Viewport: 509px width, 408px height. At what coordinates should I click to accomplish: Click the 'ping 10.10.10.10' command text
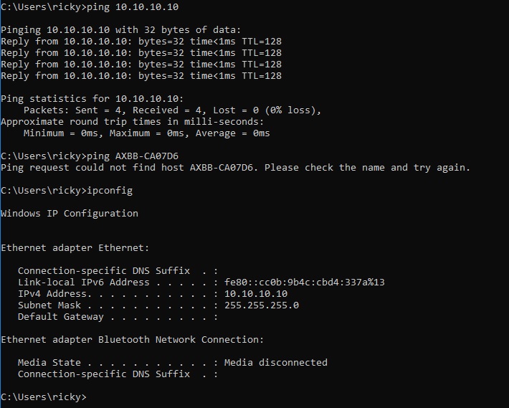[133, 7]
